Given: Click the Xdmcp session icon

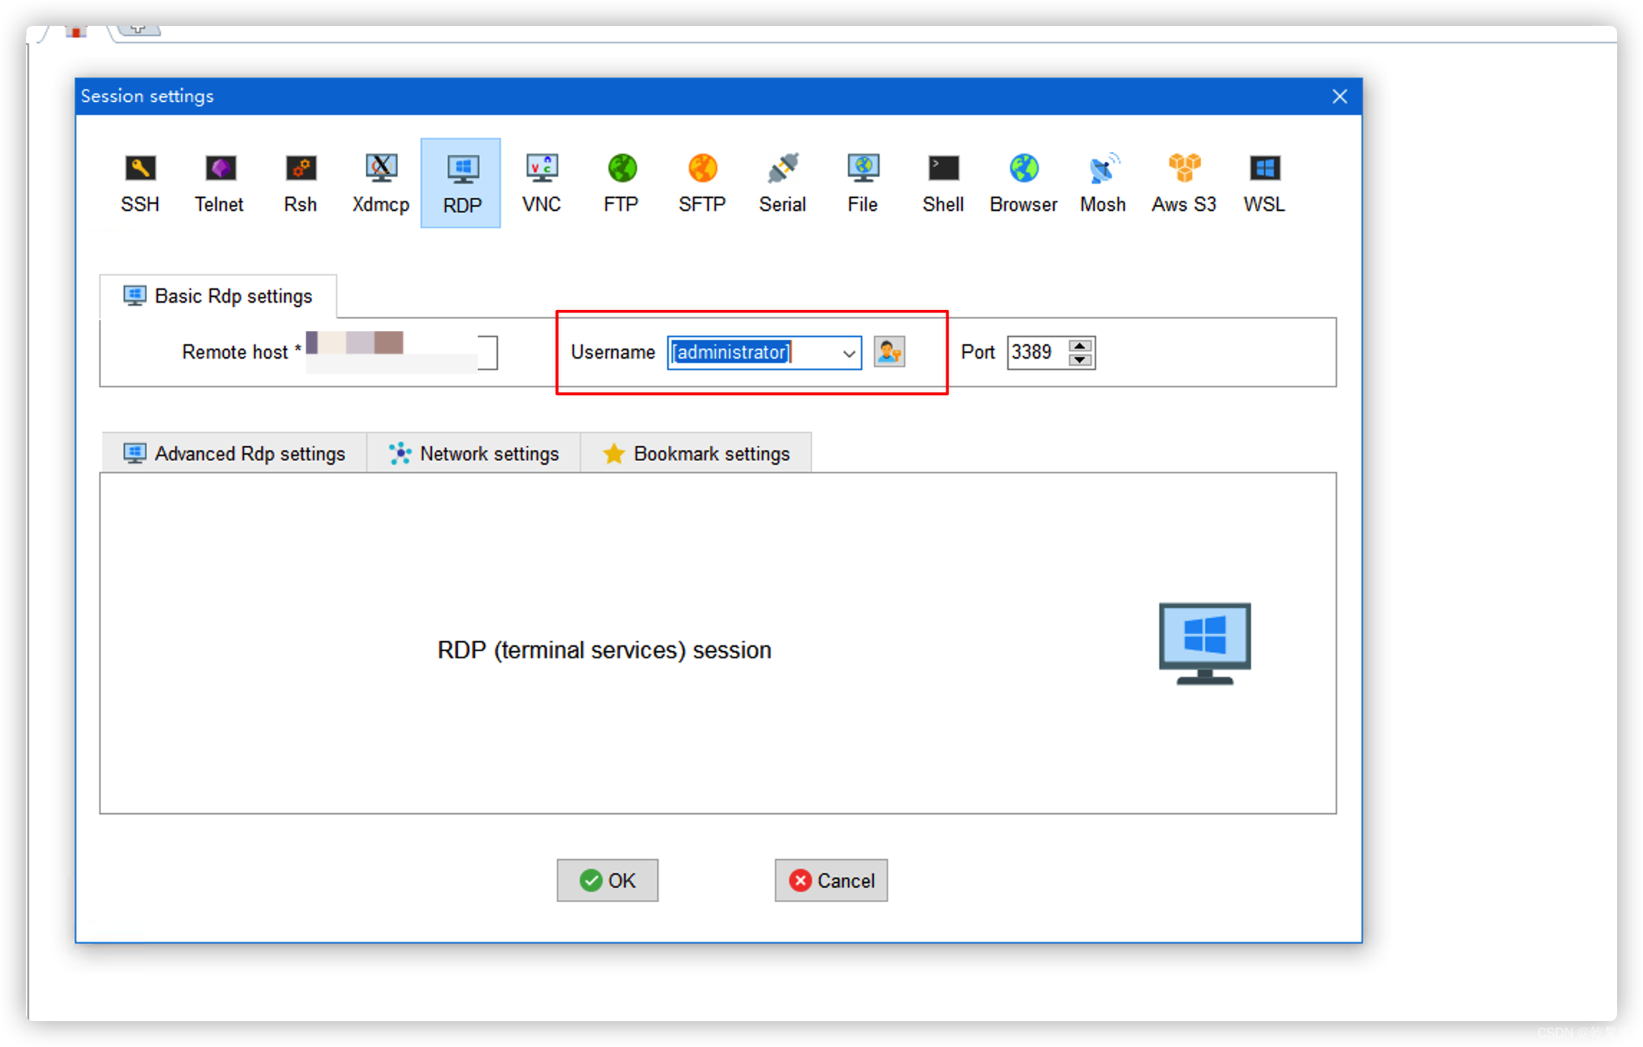Looking at the screenshot, I should coord(380,183).
